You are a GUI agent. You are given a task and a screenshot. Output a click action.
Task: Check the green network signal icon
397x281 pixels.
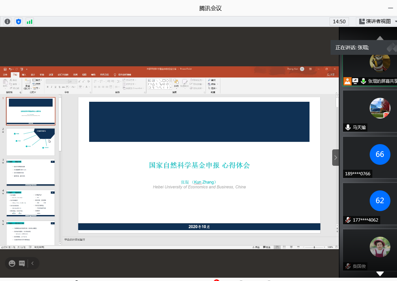pyautogui.click(x=30, y=22)
